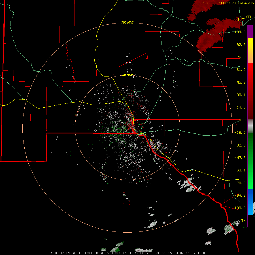The image size is (255, 255).
Task: Click the -32.0 velocity scale value
Action: pyautogui.click(x=240, y=145)
